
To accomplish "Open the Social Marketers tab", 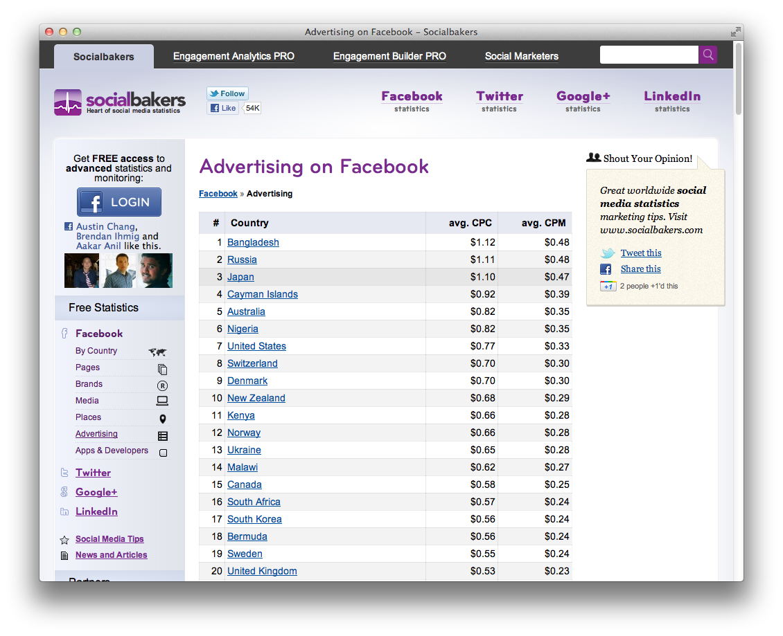I will tap(521, 56).
